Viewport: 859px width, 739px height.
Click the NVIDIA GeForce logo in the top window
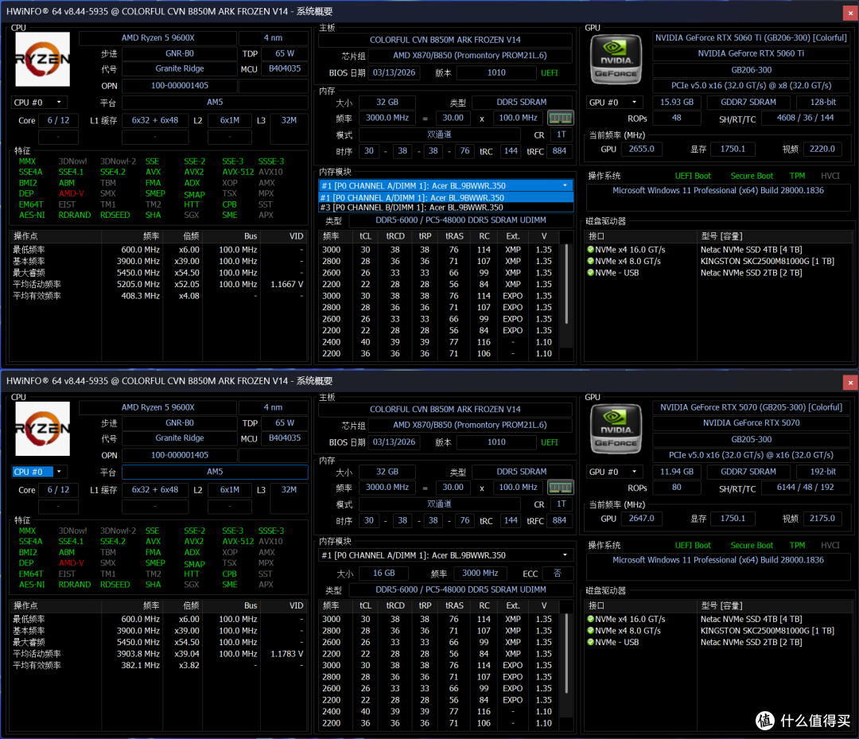pyautogui.click(x=616, y=60)
